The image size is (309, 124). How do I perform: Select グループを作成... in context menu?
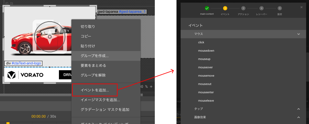point(94,56)
